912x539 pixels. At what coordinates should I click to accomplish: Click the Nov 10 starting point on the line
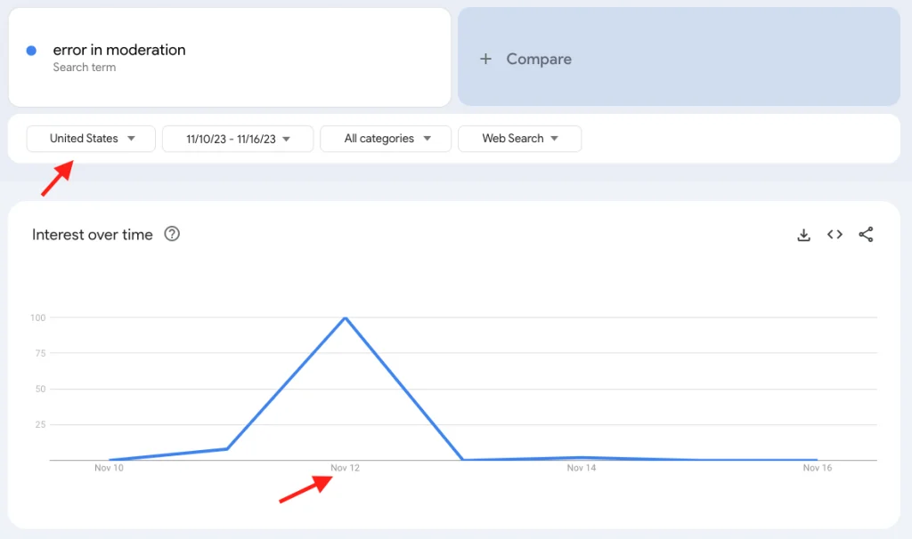110,460
